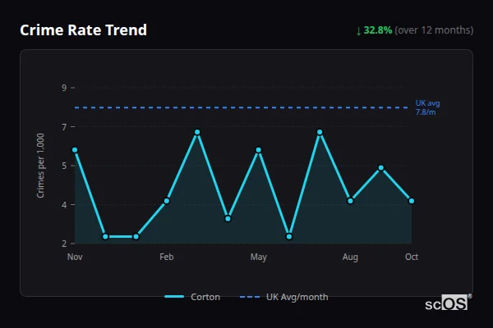Click the y-axis tick label 9
493x328 pixels.
64,88
